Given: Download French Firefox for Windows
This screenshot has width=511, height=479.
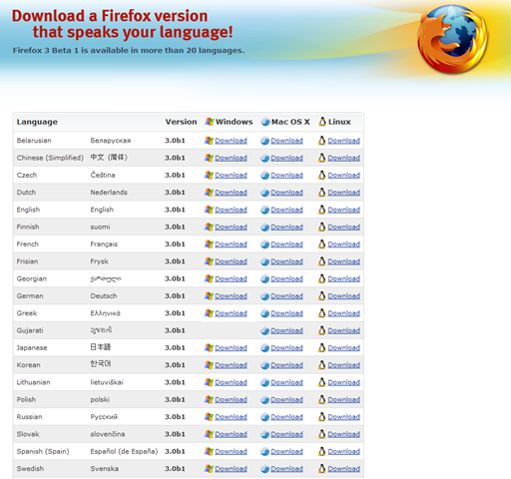Looking at the screenshot, I should coord(231,244).
